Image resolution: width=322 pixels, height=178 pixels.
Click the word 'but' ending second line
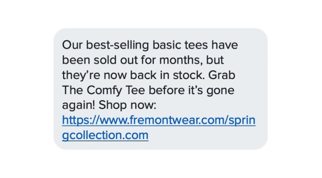point(215,60)
